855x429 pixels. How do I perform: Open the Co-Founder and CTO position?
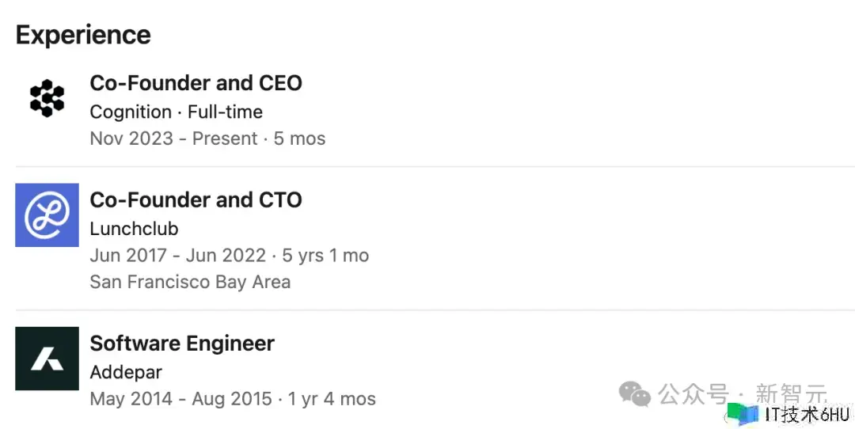(x=196, y=200)
